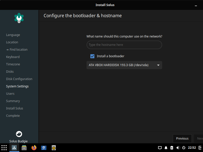Open the Raven sidebar arrow icon
The height and width of the screenshot is (152, 203).
(200, 148)
